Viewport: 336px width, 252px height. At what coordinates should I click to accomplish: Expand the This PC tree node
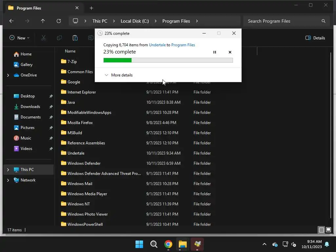tap(8, 170)
